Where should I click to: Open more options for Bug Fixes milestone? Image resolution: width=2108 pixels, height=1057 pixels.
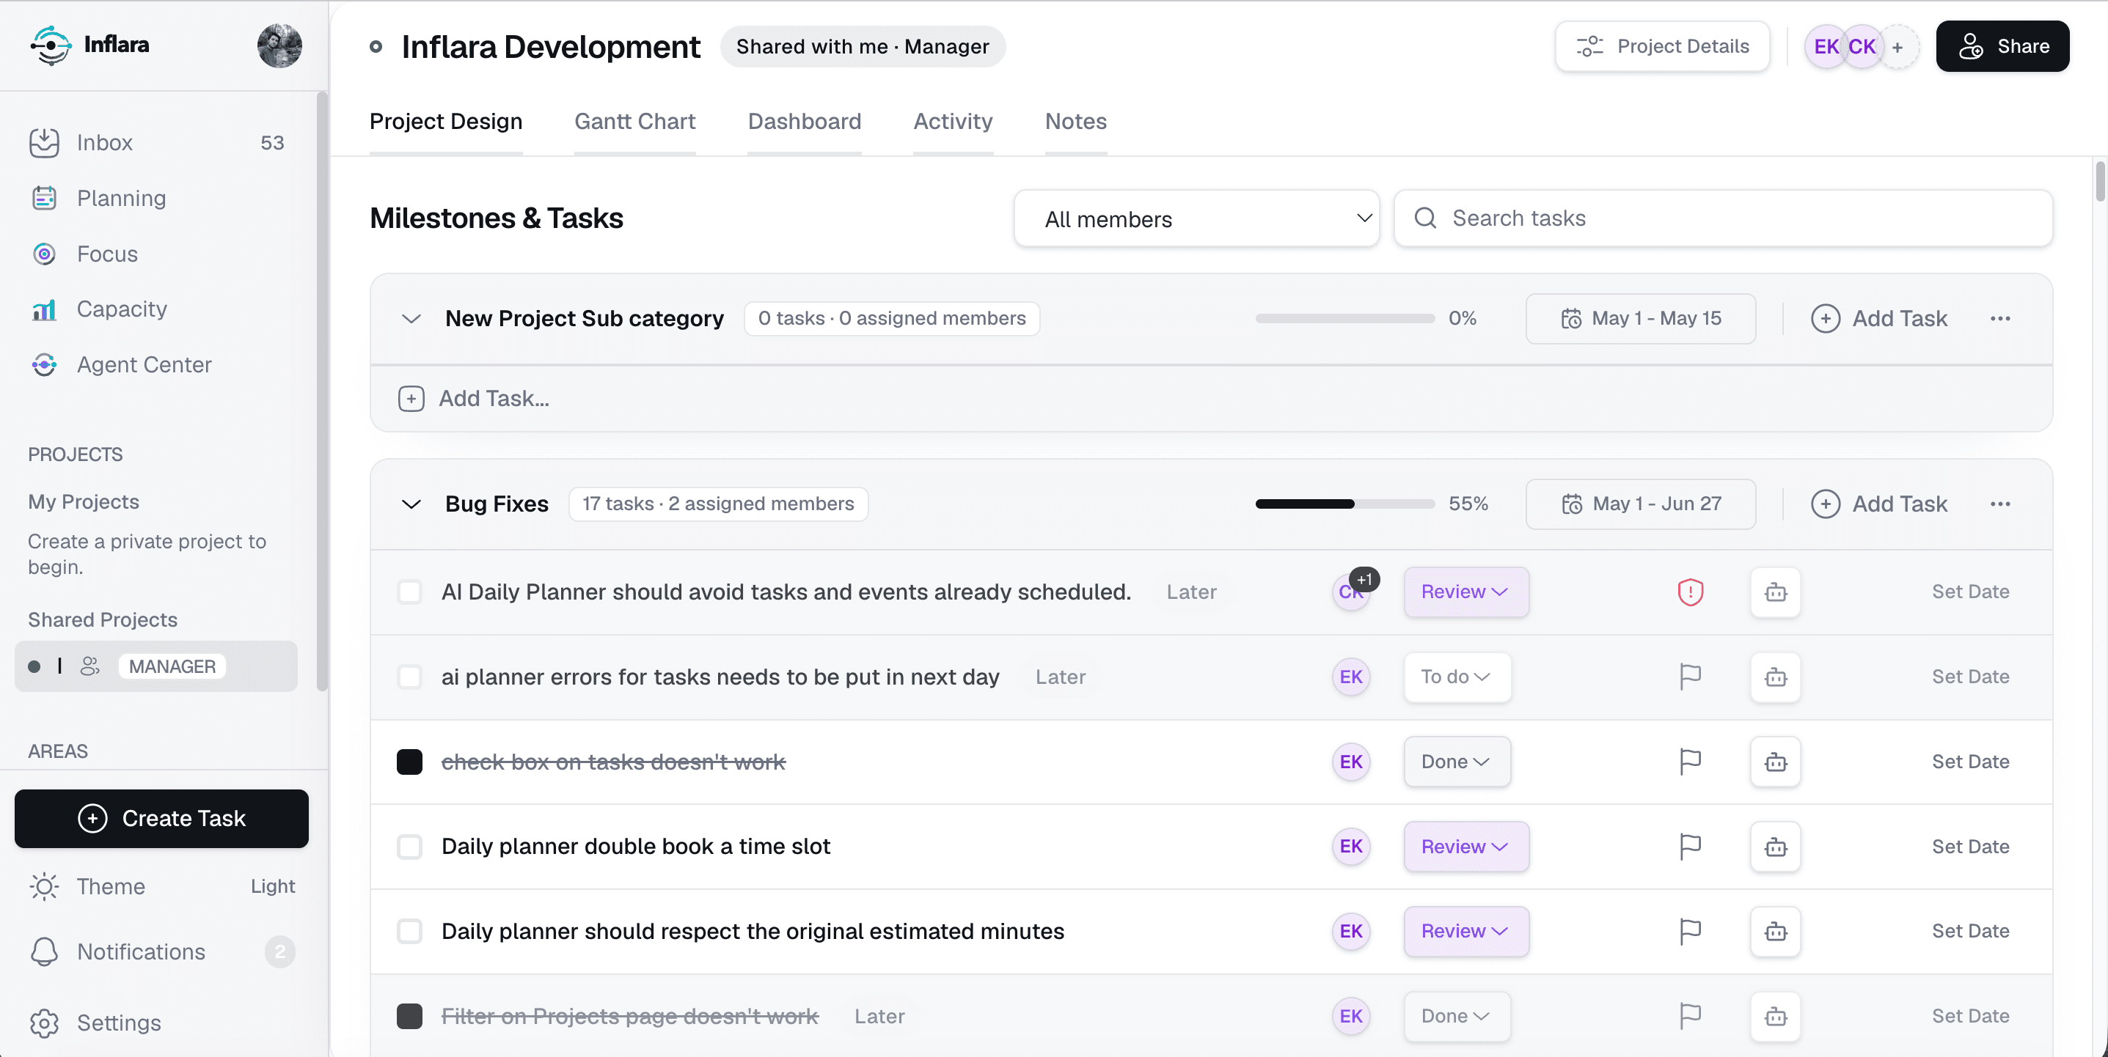point(2000,504)
